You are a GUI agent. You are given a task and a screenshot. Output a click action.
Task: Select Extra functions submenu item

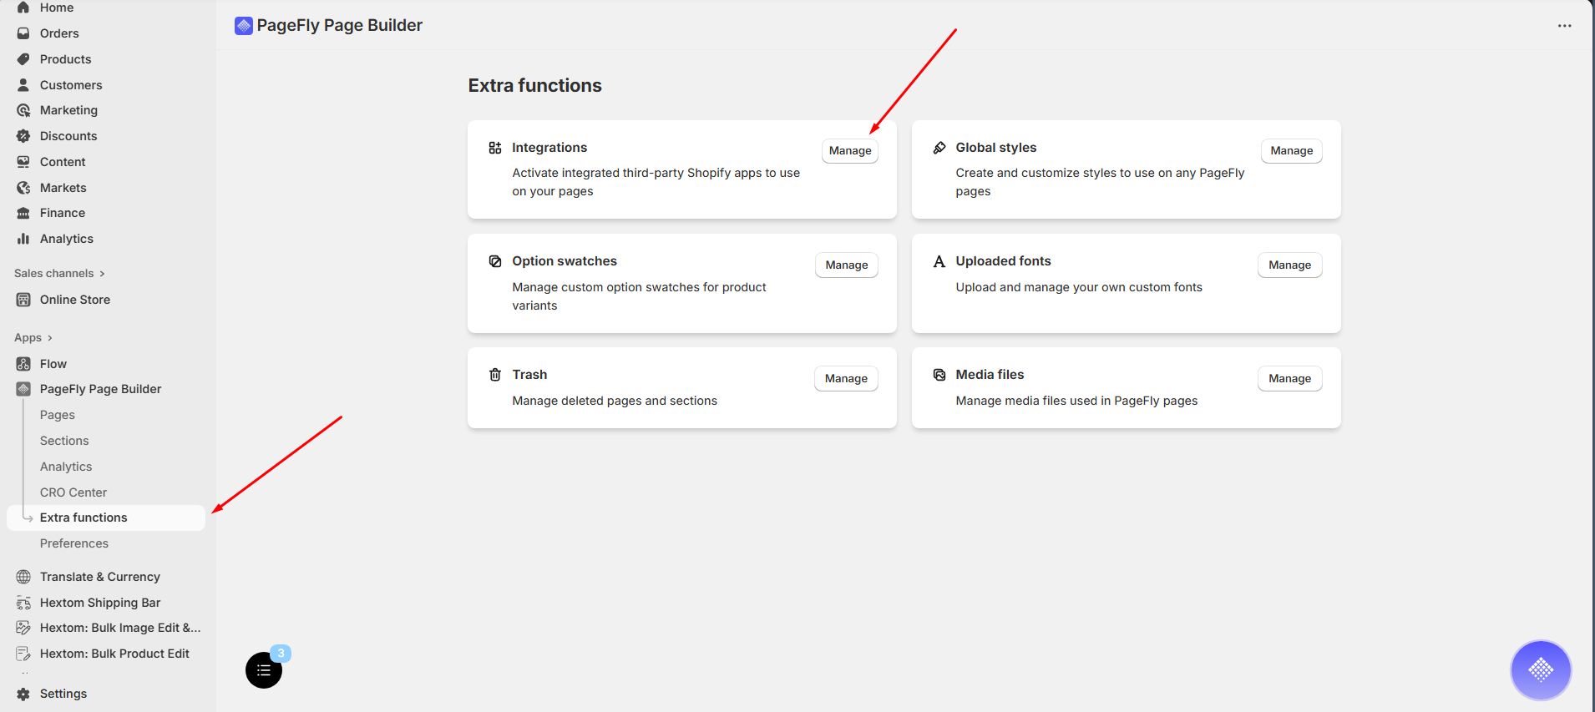coord(106,518)
